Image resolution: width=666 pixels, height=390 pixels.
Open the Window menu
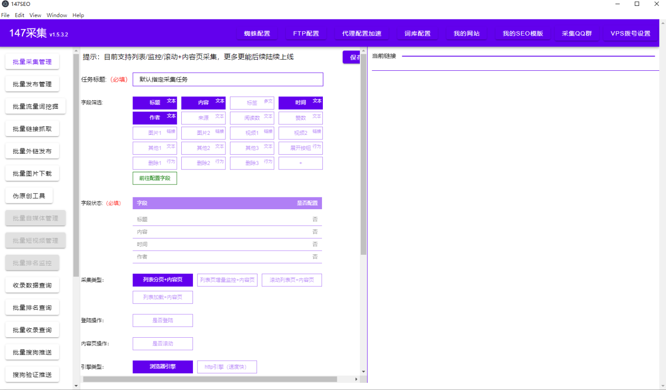pyautogui.click(x=57, y=15)
